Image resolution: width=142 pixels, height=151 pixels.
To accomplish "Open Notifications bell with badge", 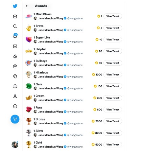I will coord(15,36).
